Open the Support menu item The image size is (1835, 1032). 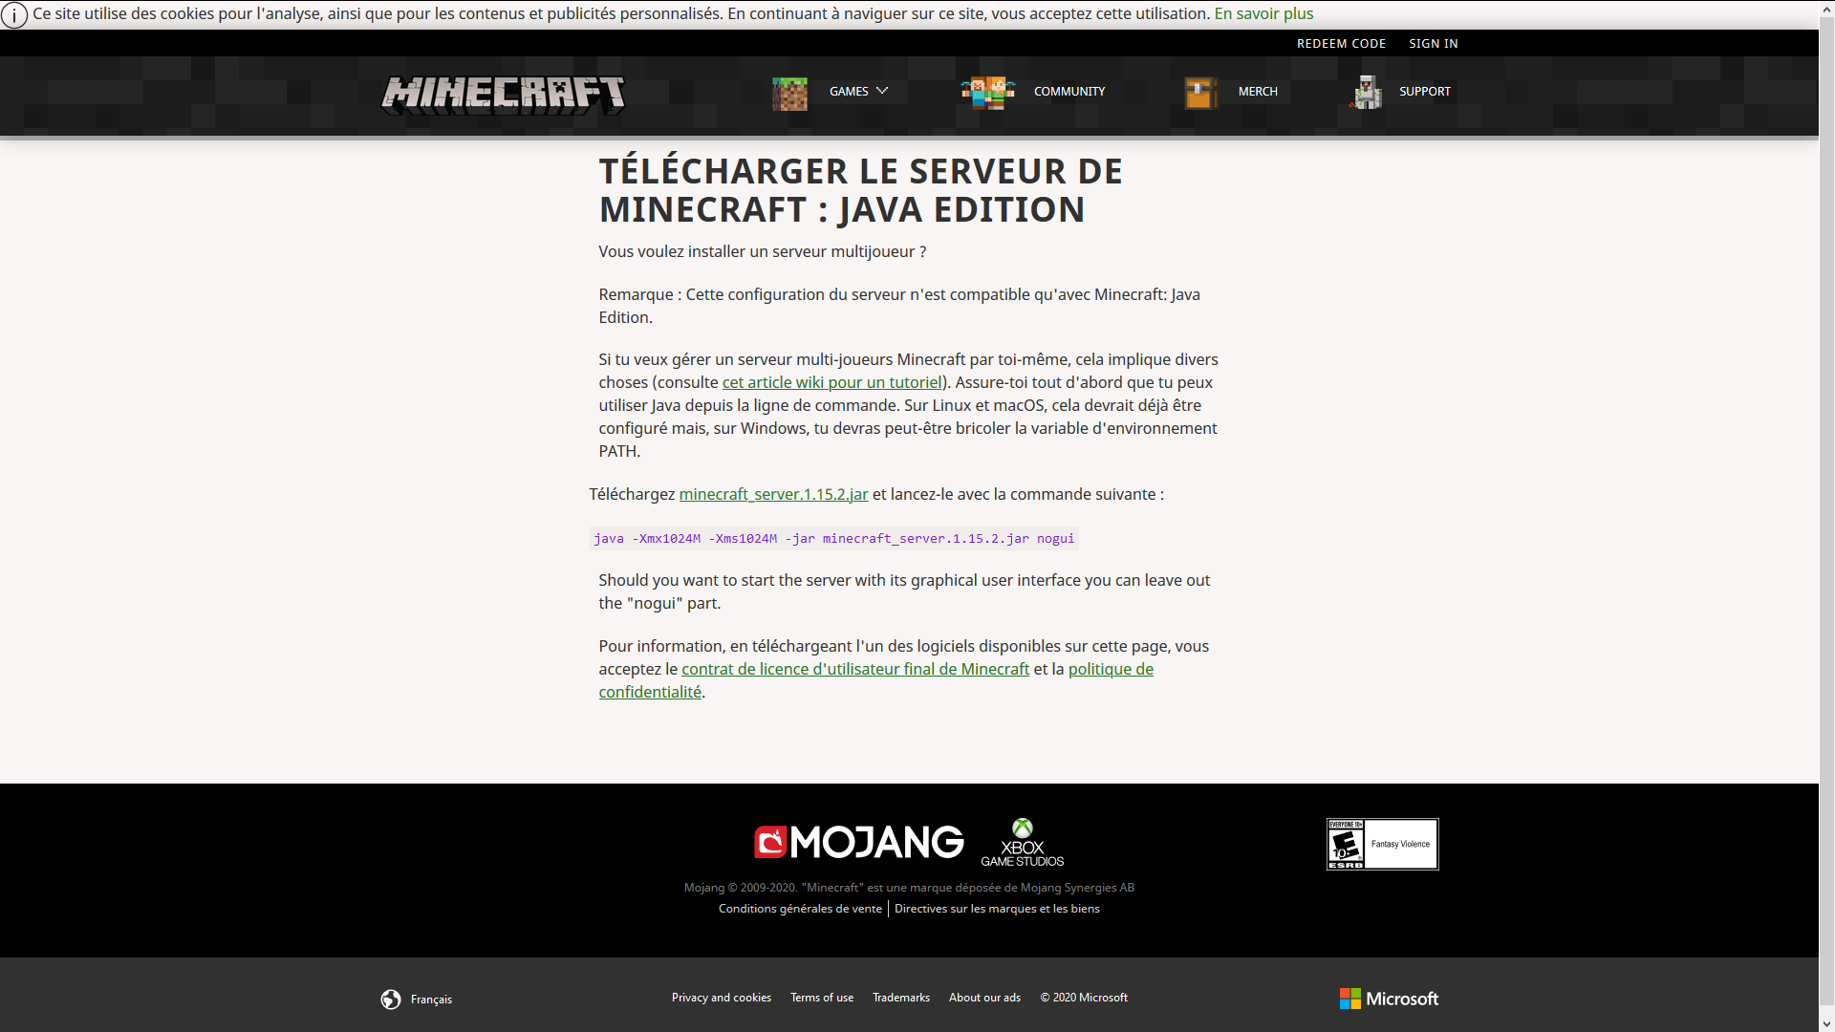pyautogui.click(x=1425, y=92)
